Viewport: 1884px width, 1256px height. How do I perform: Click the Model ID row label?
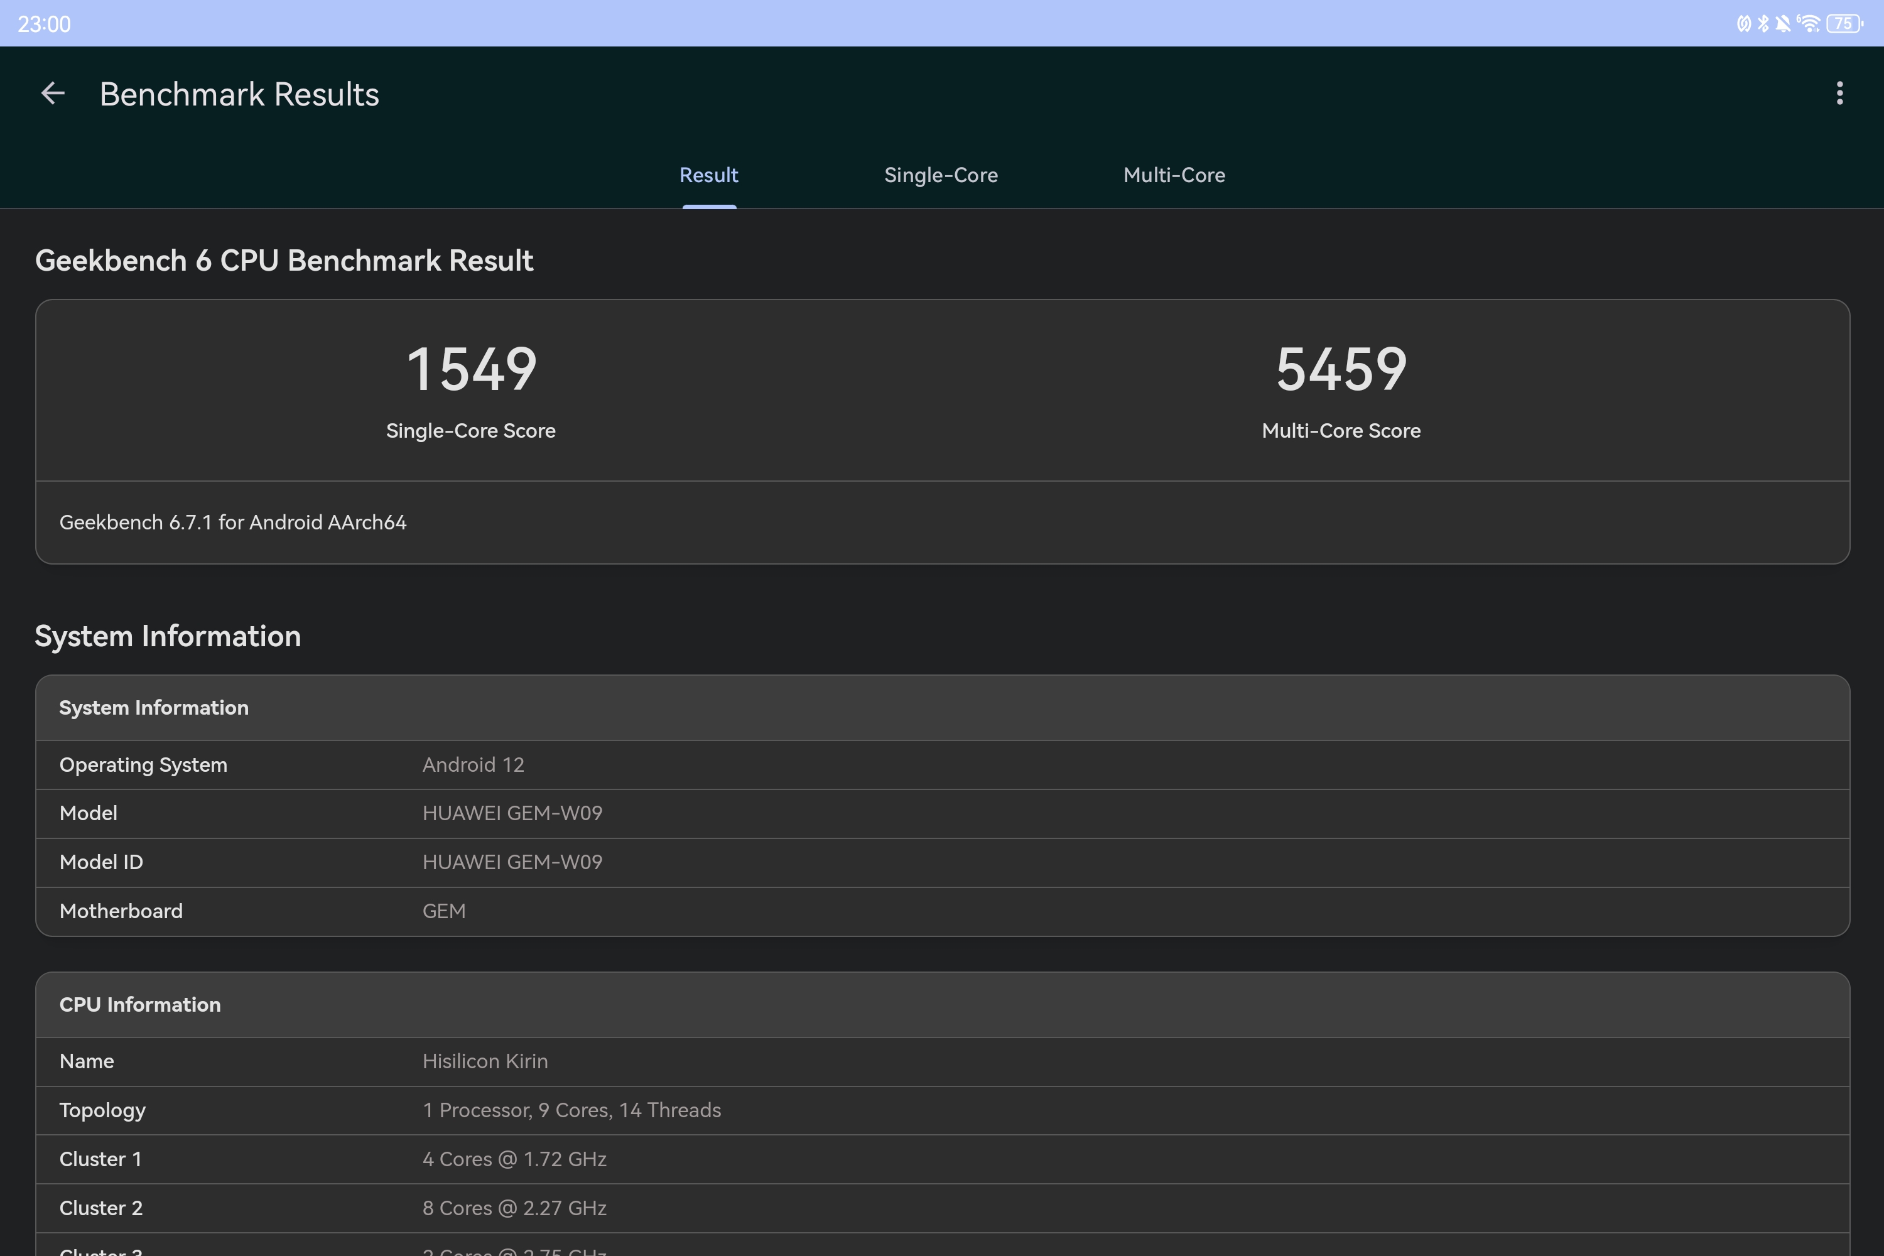101,862
